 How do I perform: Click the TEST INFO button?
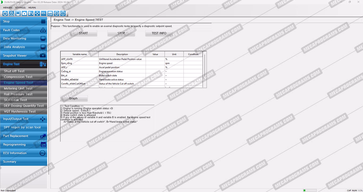(x=159, y=33)
